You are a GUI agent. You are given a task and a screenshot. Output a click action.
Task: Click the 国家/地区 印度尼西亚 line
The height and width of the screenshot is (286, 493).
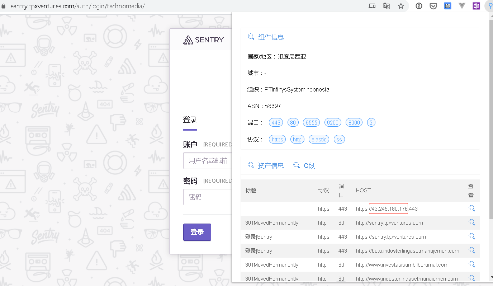(x=277, y=57)
